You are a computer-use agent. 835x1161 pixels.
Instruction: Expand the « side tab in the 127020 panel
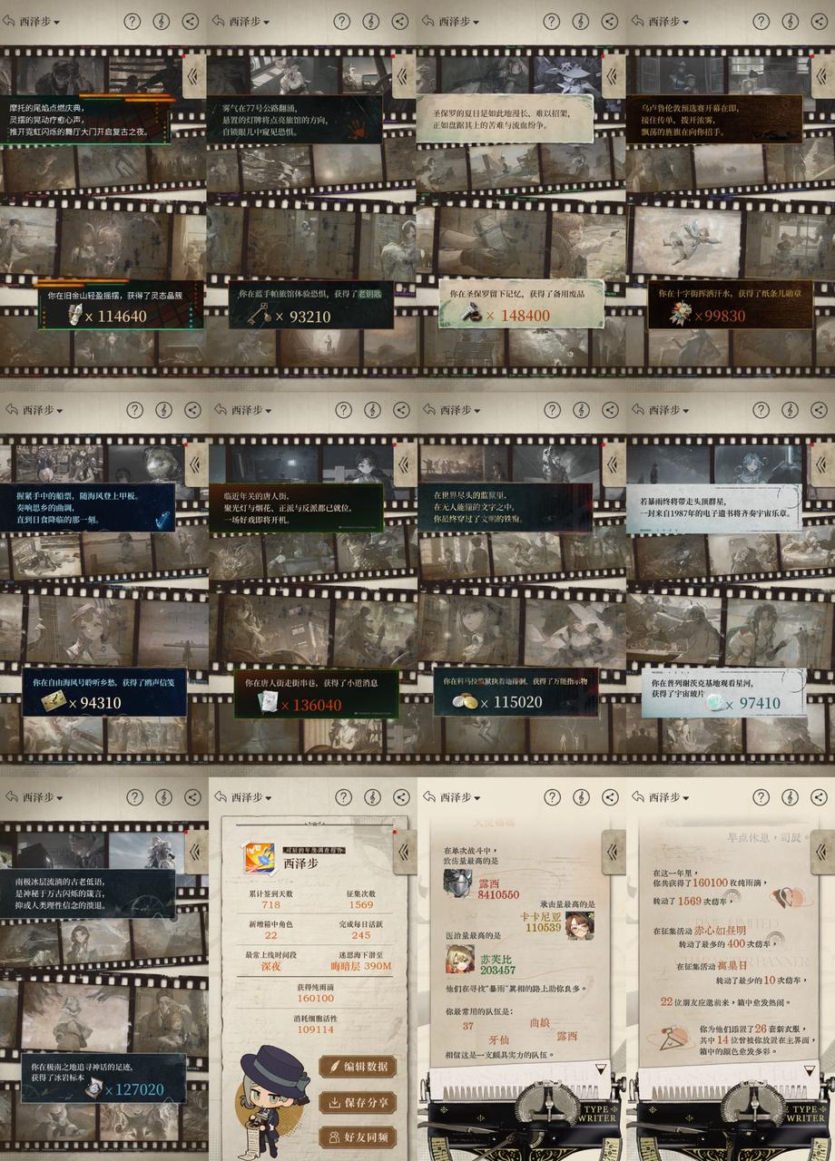tap(197, 853)
